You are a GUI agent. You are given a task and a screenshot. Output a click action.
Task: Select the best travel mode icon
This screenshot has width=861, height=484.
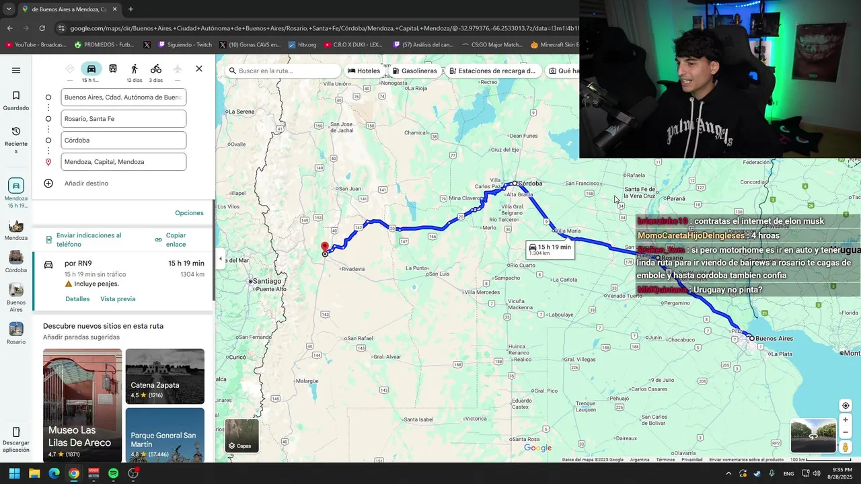[70, 69]
